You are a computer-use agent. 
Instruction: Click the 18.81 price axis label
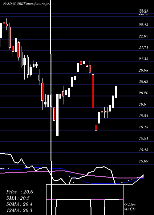click(144, 138)
